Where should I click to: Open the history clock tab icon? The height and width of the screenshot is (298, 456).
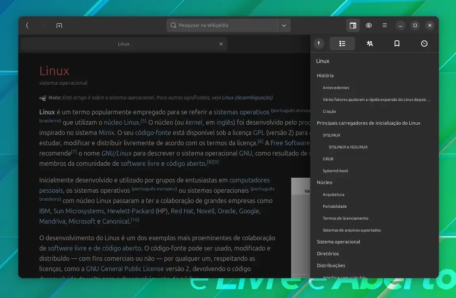point(424,44)
